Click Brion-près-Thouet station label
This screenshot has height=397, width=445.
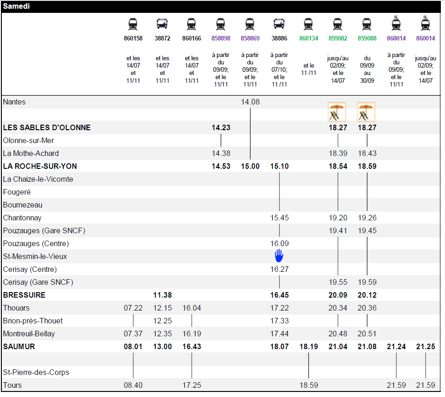point(33,321)
